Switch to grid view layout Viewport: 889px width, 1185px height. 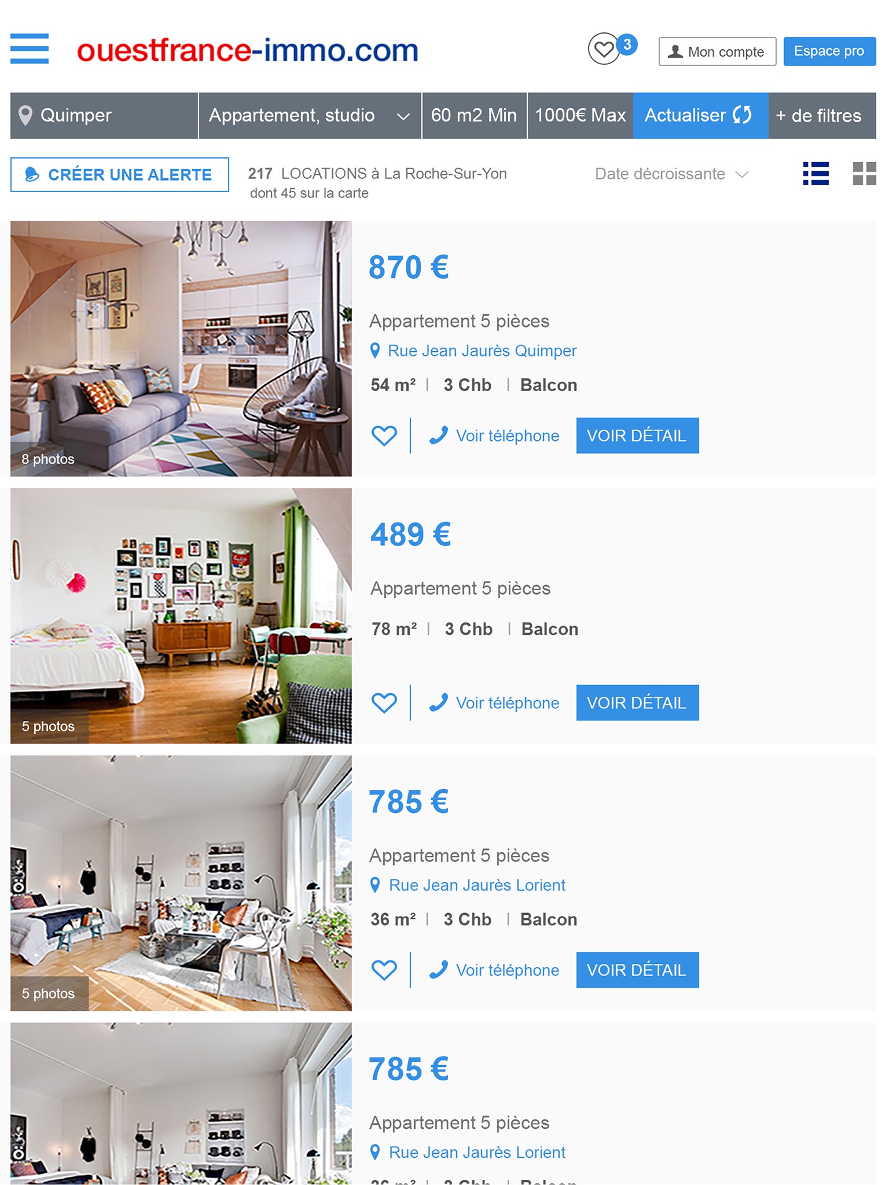pos(865,174)
